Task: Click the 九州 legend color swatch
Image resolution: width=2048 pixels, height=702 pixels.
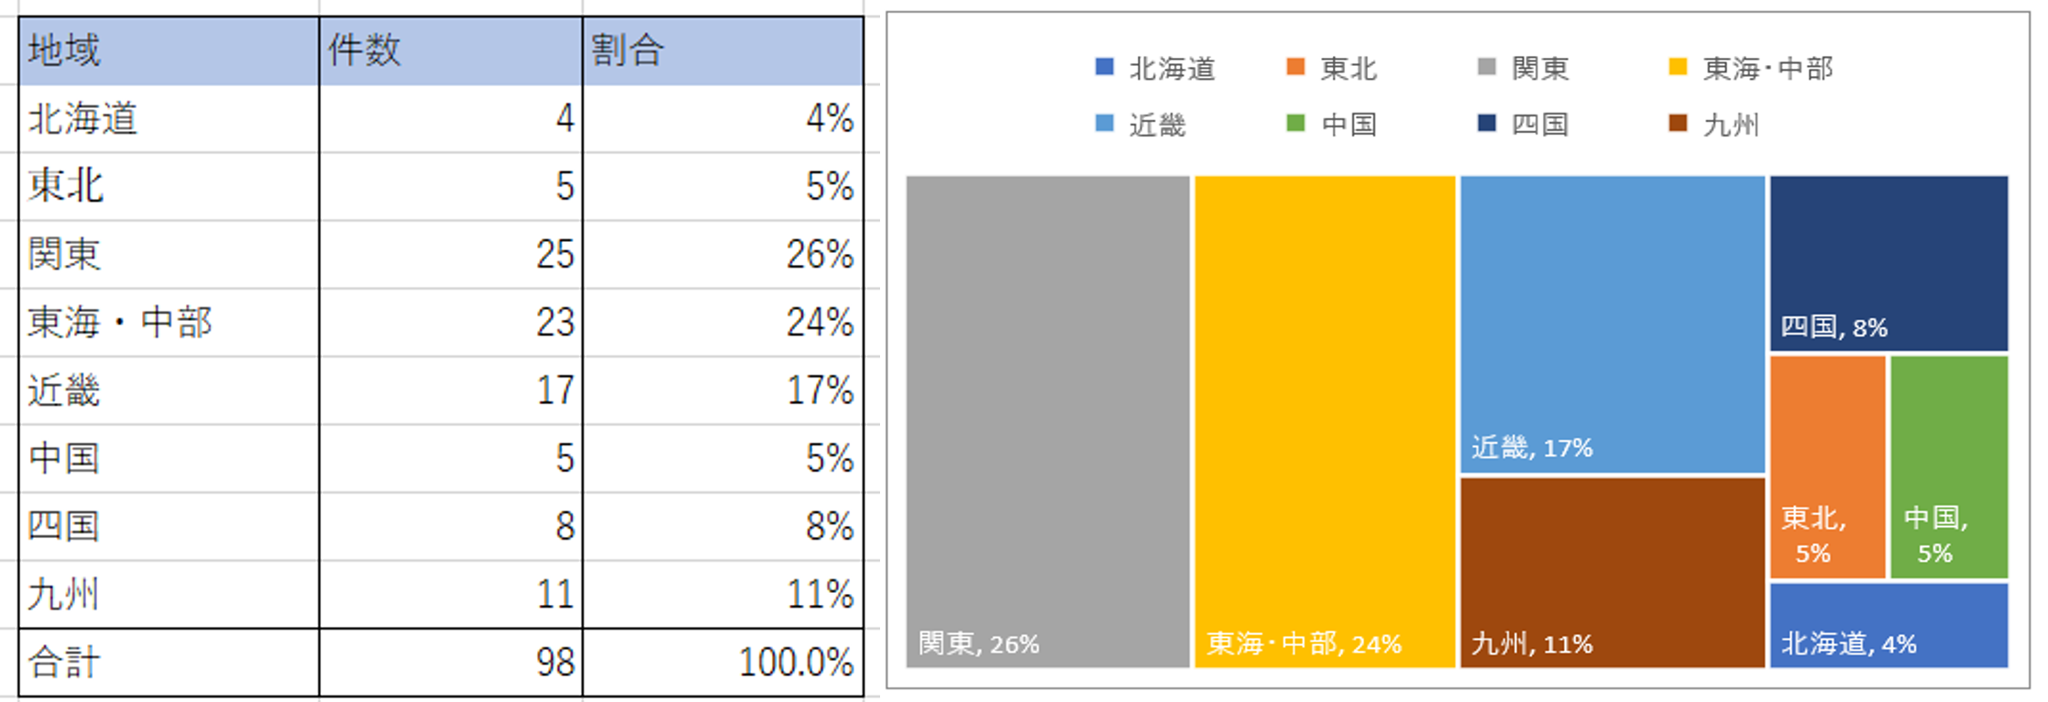Action: point(1678,123)
